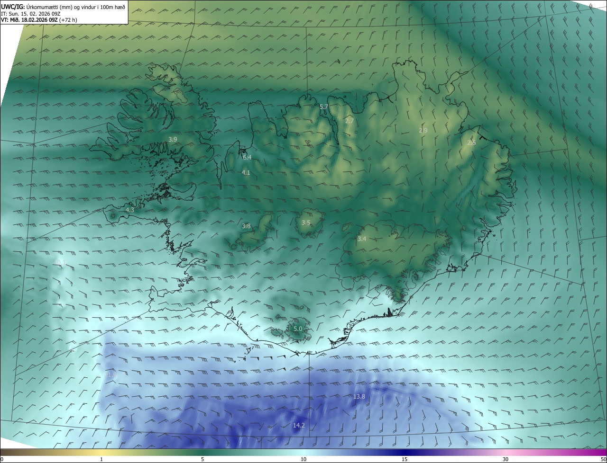The width and height of the screenshot is (607, 463).
Task: Click the UWC/IG title line
Action: pos(63,7)
